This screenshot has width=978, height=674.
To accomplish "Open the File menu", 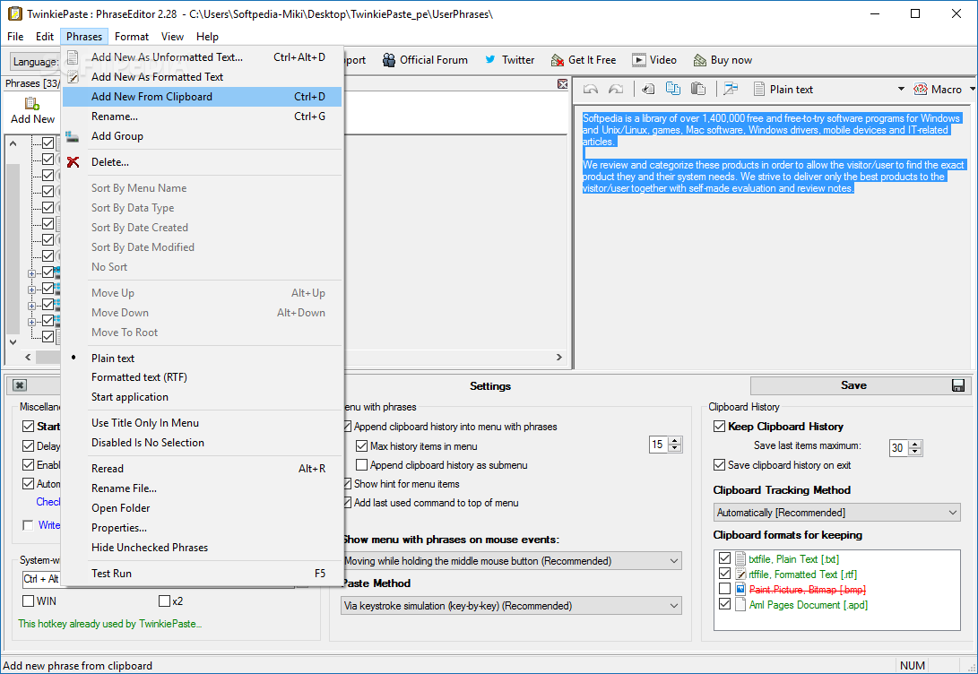I will [x=15, y=36].
